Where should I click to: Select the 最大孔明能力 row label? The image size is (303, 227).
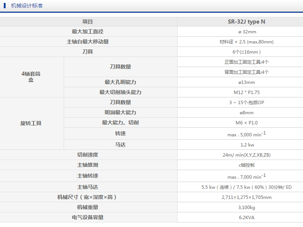pyautogui.click(x=121, y=82)
